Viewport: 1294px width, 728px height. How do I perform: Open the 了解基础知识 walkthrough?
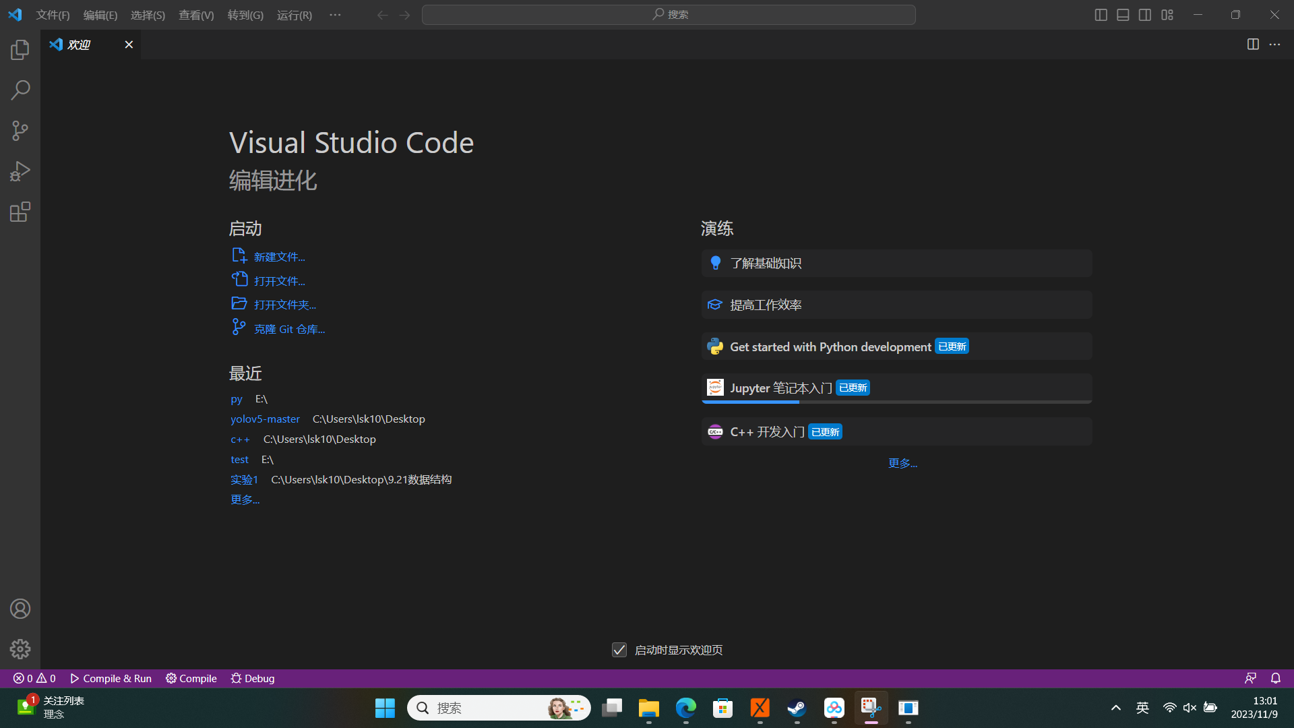tap(896, 263)
